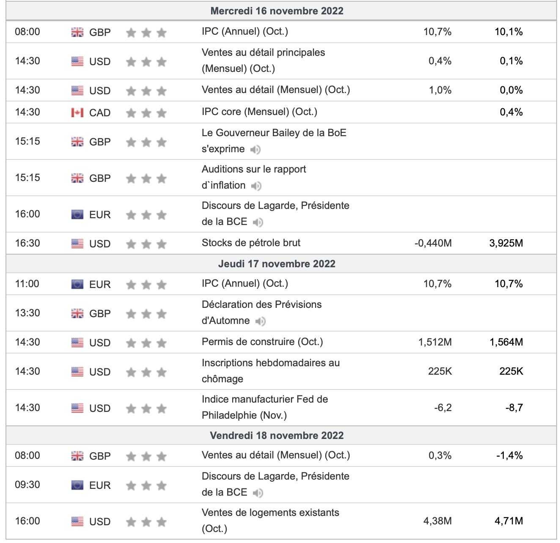This screenshot has width=560, height=543.
Task: Select Stocks de pétrole brut event
Action: point(251,243)
